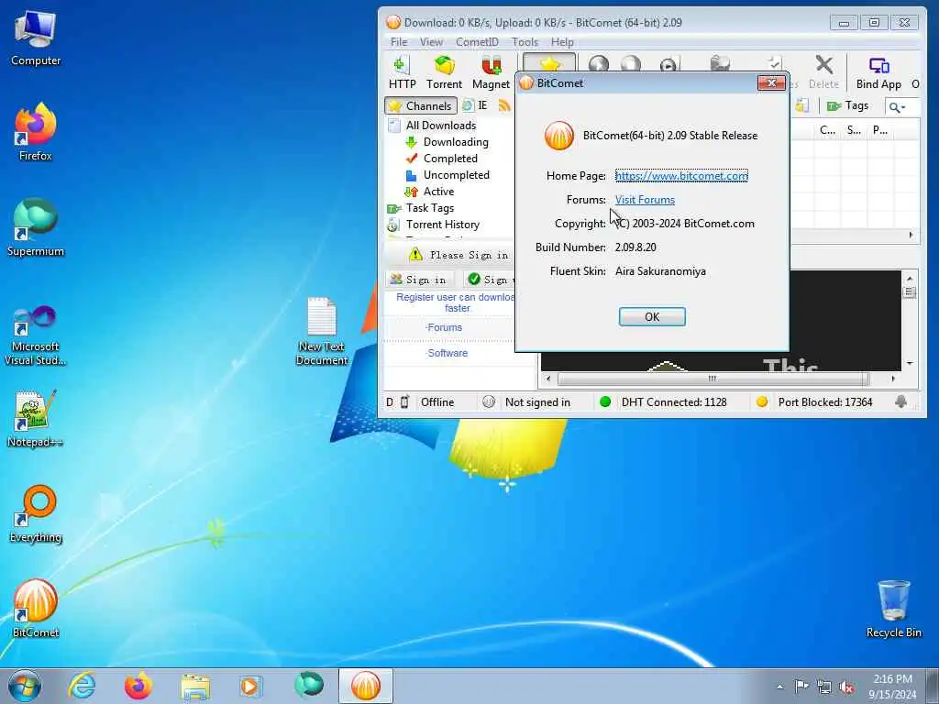Close the BitComet About dialog
The image size is (939, 704).
tap(771, 83)
